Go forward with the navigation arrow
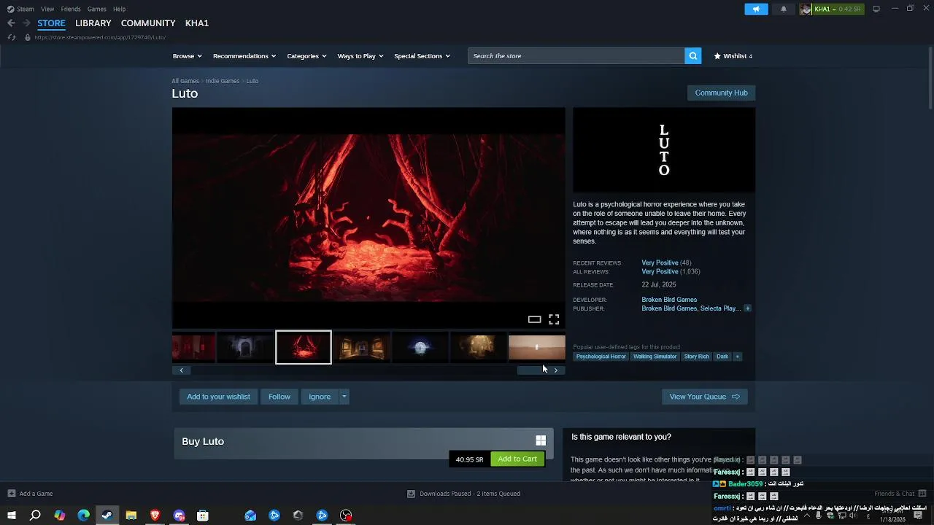The height and width of the screenshot is (525, 934). [x=26, y=23]
